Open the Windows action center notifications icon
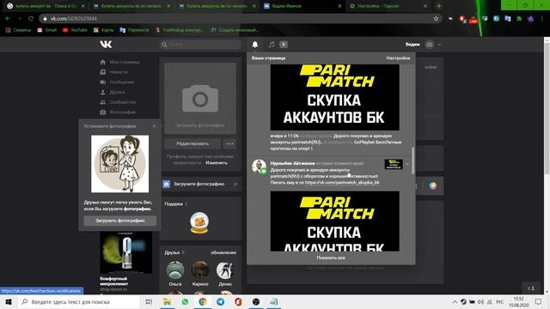The image size is (550, 309). point(539,301)
